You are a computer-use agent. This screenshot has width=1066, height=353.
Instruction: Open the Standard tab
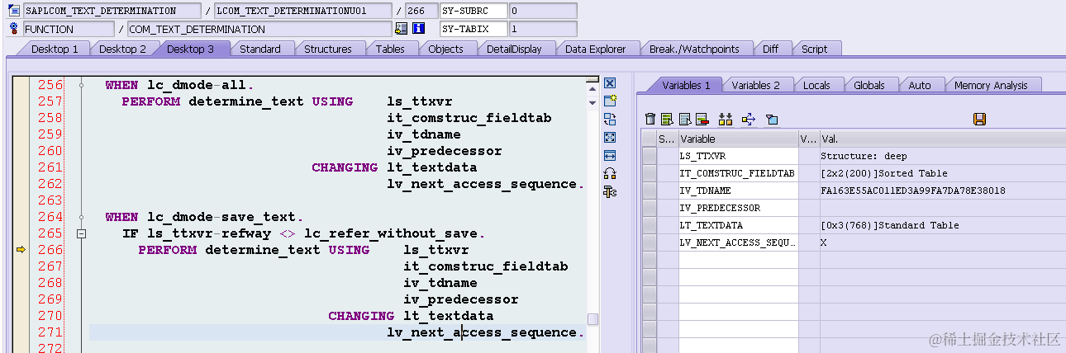pyautogui.click(x=260, y=49)
